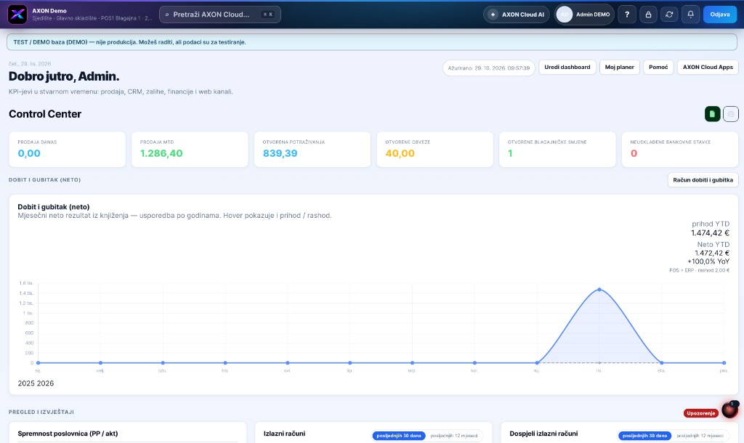Image resolution: width=744 pixels, height=443 pixels.
Task: Open the red alert orb with badge
Action: (729, 410)
